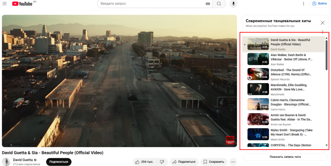Click Войти sign in button
Viewport: 331px width, 166px height.
(x=319, y=4)
